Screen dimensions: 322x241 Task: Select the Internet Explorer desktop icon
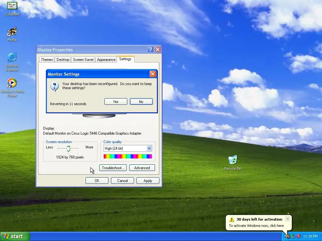[12, 62]
